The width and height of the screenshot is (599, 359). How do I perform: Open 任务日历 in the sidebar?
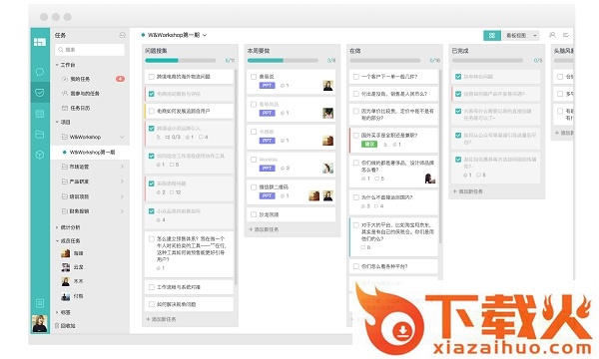(80, 108)
